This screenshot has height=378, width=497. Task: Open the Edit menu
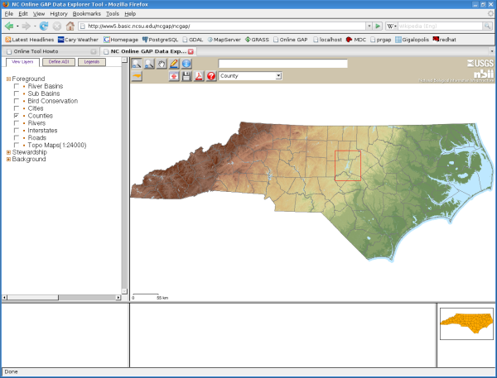pyautogui.click(x=23, y=13)
